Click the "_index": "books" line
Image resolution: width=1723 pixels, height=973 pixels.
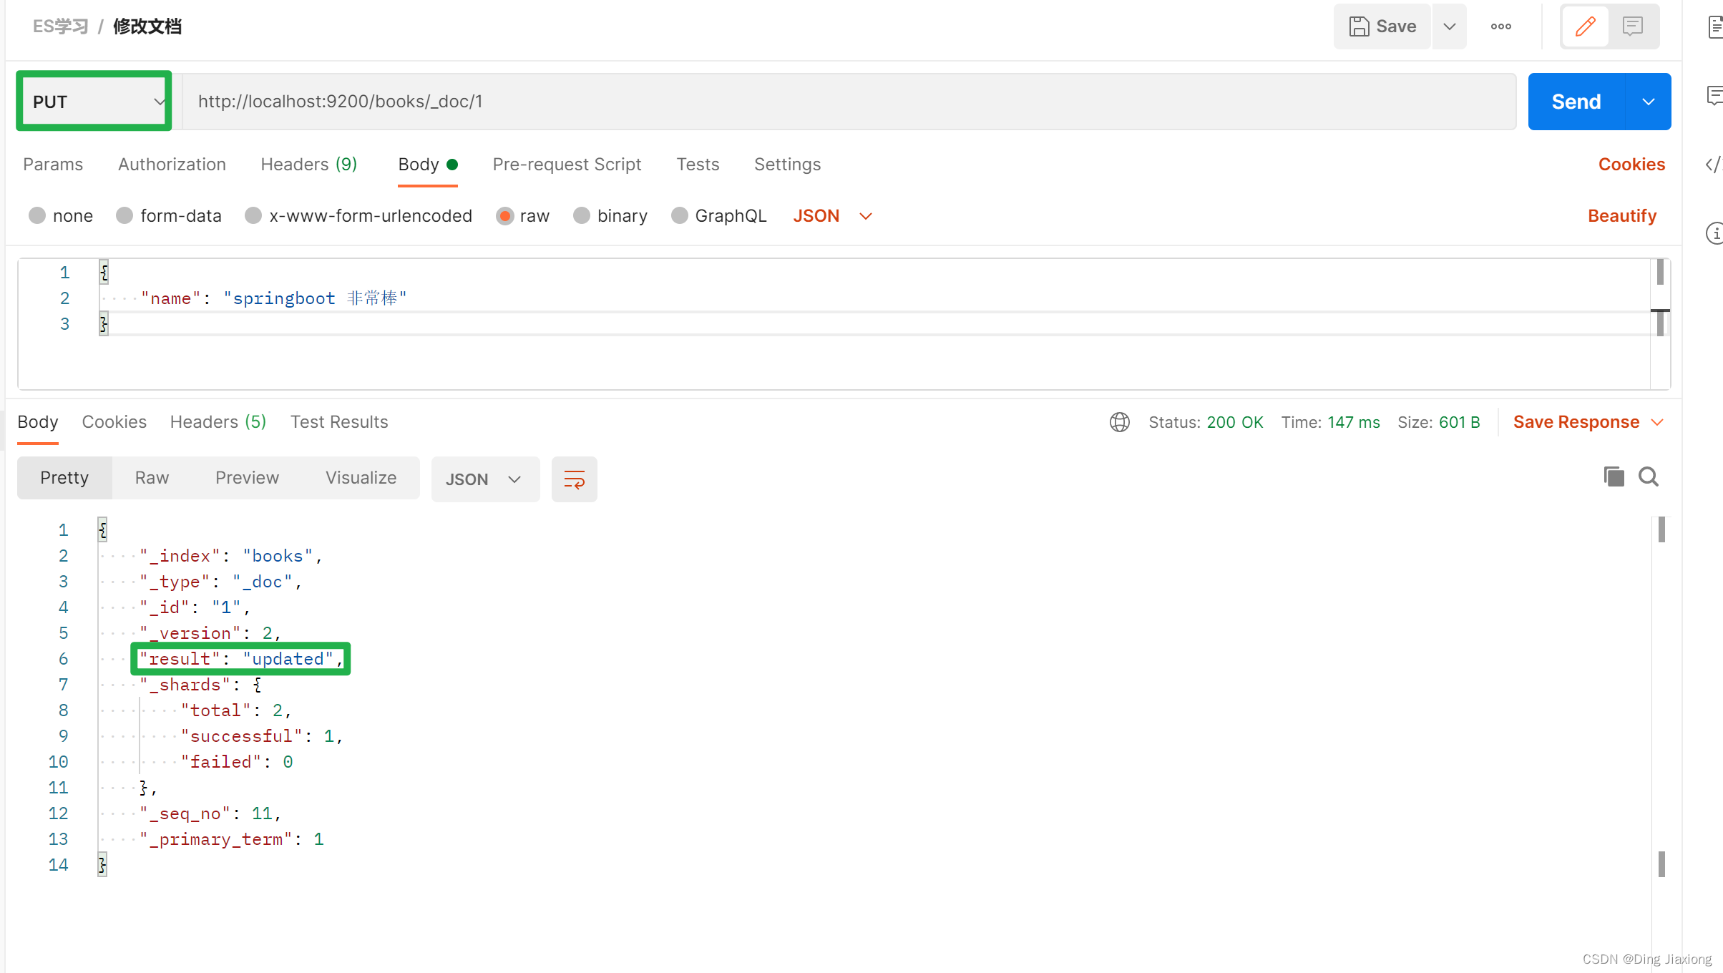(231, 556)
